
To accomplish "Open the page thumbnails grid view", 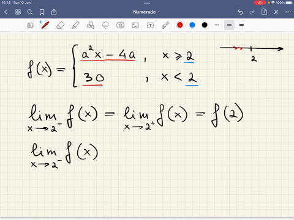I will pos(18,12).
